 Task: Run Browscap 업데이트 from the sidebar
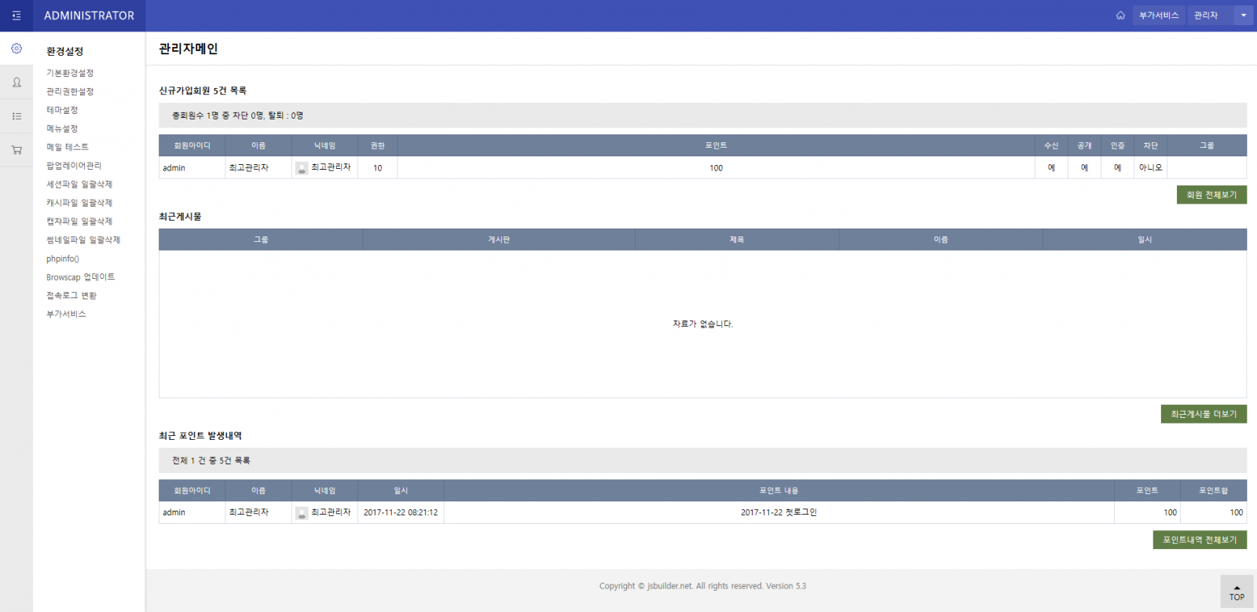coord(80,277)
